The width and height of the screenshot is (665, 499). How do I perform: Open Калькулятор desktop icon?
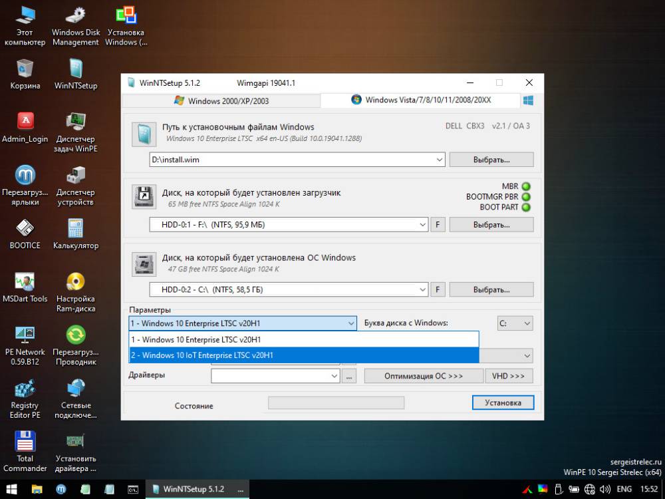pos(76,234)
